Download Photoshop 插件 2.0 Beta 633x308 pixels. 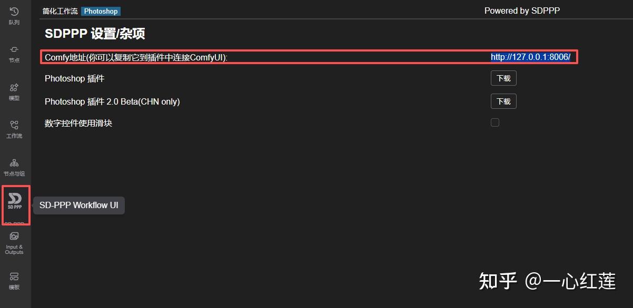pyautogui.click(x=503, y=101)
